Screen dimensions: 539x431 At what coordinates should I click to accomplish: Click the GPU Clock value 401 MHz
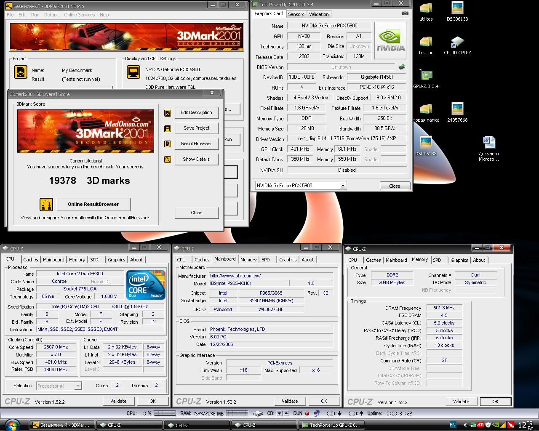coord(301,149)
